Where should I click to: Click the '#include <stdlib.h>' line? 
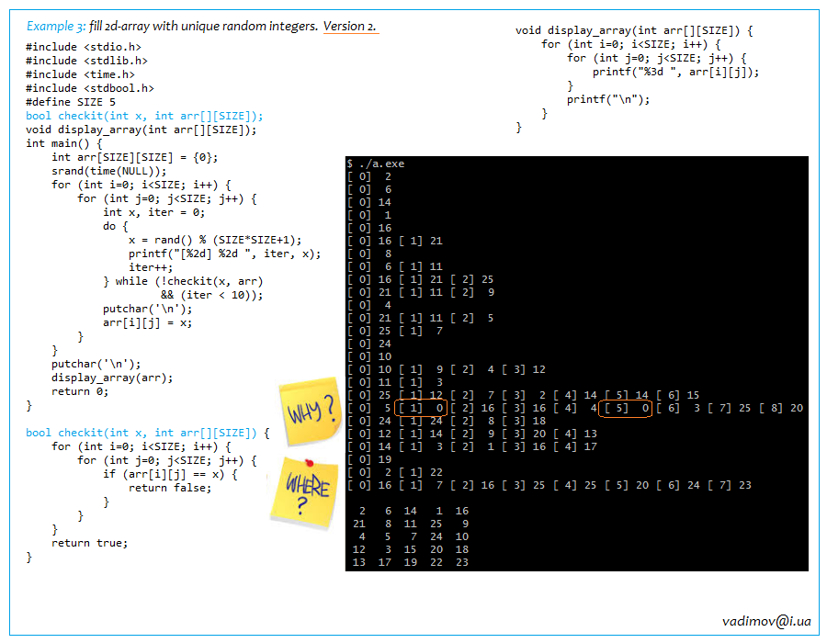(x=86, y=61)
